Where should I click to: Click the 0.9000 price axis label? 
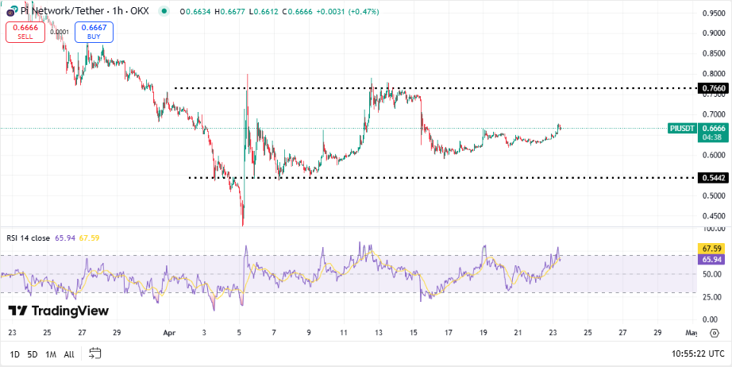click(714, 33)
